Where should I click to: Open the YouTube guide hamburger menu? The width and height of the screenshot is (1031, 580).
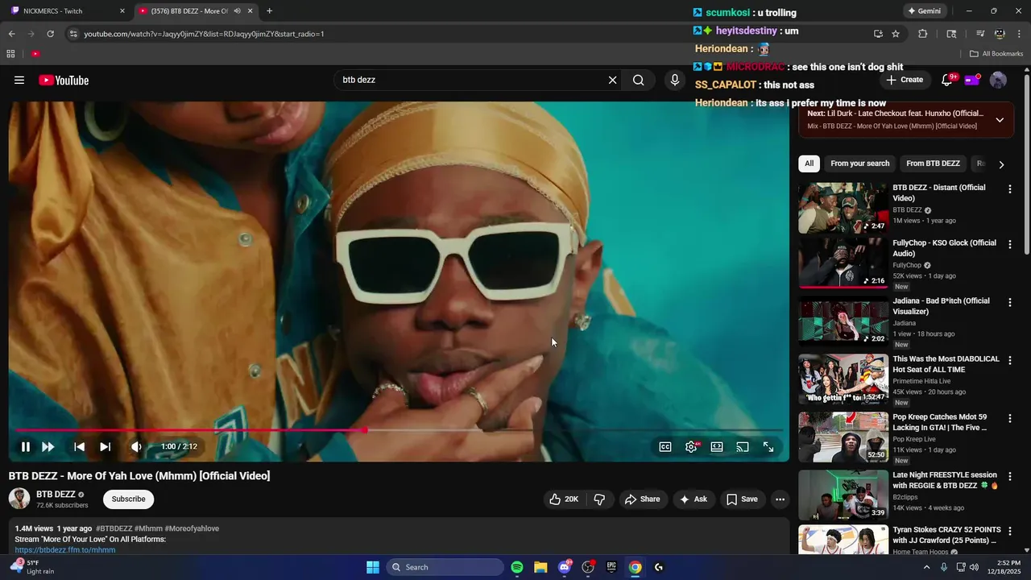[x=19, y=81]
